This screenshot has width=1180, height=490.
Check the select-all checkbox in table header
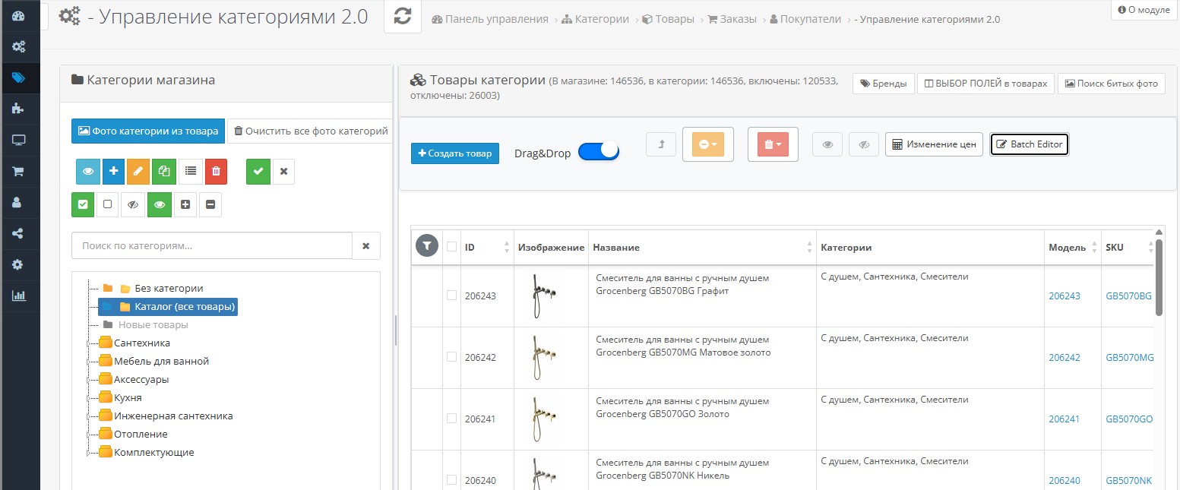coord(451,247)
